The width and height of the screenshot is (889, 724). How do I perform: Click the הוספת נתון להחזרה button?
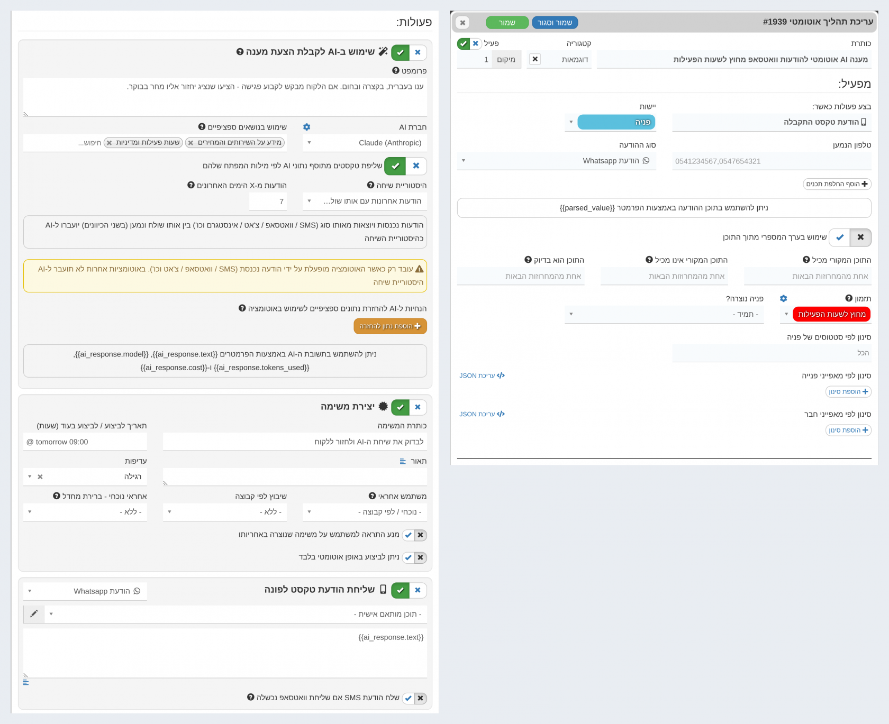pyautogui.click(x=390, y=326)
